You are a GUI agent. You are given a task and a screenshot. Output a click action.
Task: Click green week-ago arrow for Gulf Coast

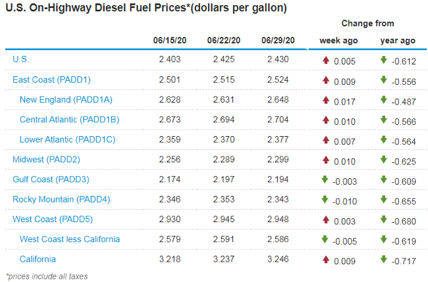pyautogui.click(x=325, y=179)
